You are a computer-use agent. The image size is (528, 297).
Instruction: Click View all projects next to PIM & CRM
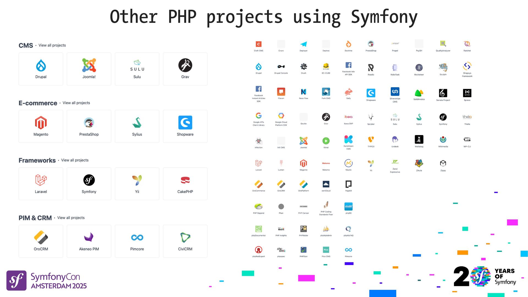coord(71,218)
